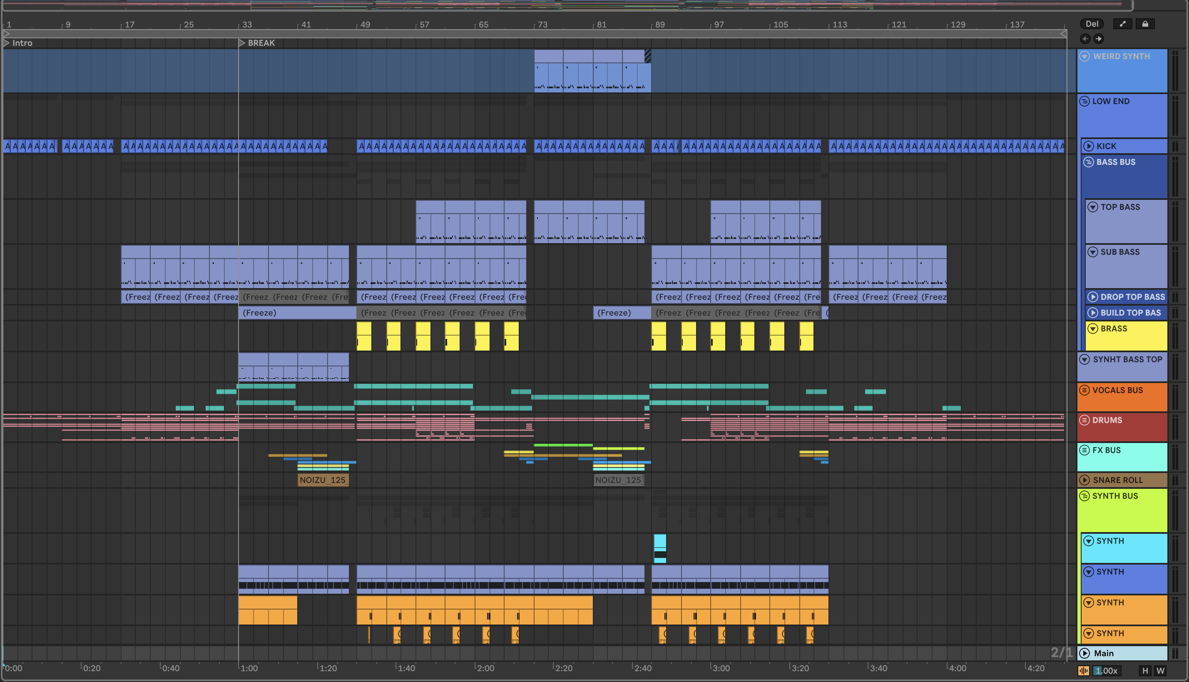1189x682 pixels.
Task: Fold the BRASS track
Action: click(x=1092, y=329)
